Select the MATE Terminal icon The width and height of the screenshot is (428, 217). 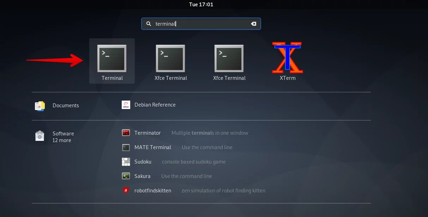click(x=126, y=147)
